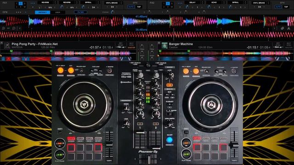Click the left TEMPO slider on the controller
The width and height of the screenshot is (294, 165).
[109, 145]
